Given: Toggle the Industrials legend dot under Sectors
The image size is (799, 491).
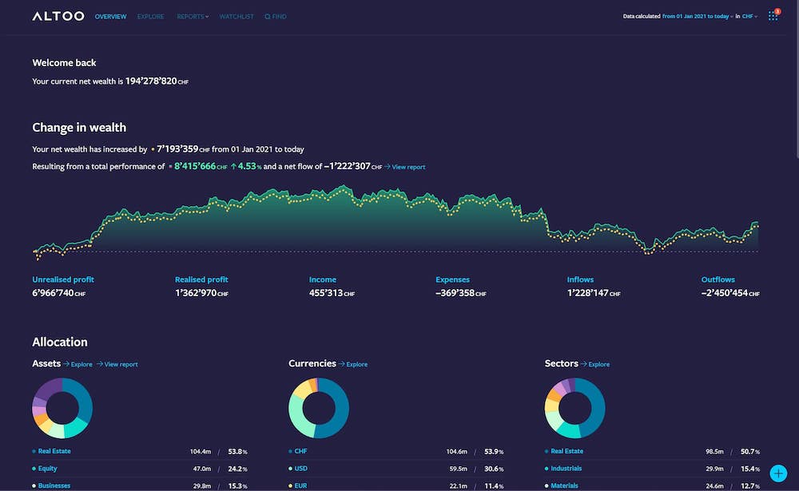Looking at the screenshot, I should pyautogui.click(x=546, y=469).
